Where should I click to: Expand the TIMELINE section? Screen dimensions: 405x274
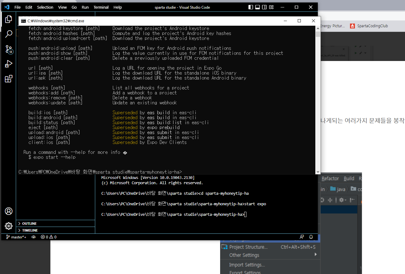[56, 230]
